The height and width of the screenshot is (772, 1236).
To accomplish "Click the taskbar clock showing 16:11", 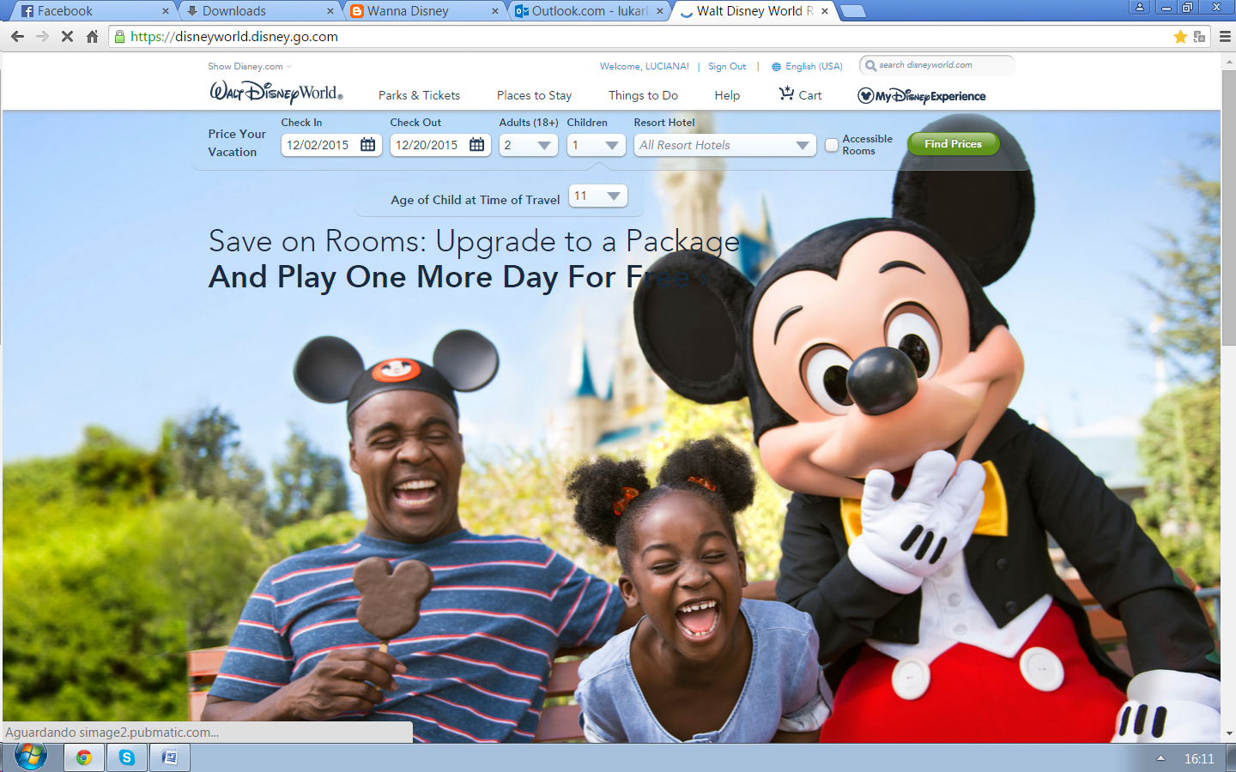I will 1199,758.
